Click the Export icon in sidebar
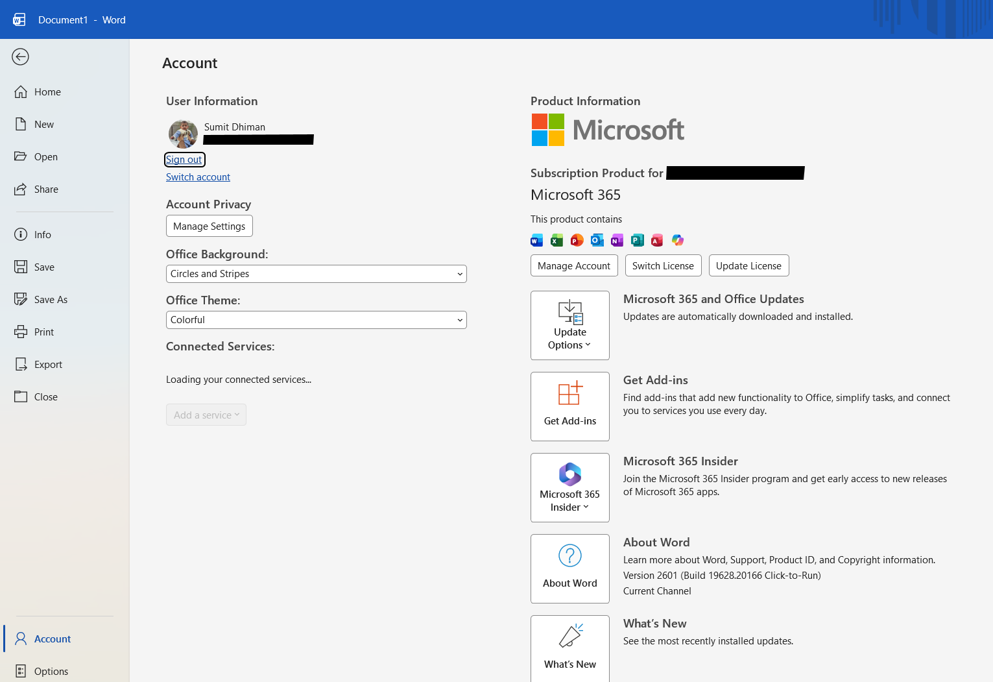Screen dimensions: 993x682 tap(21, 364)
